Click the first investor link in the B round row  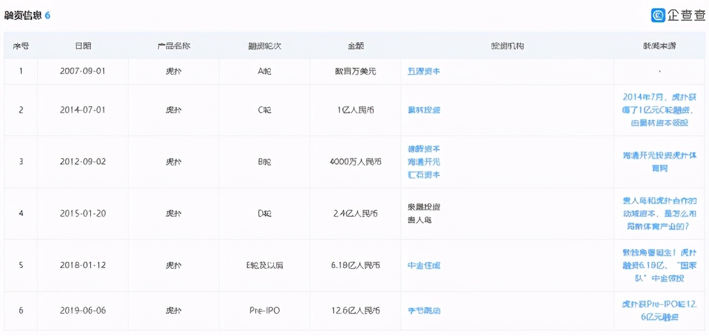coord(424,149)
